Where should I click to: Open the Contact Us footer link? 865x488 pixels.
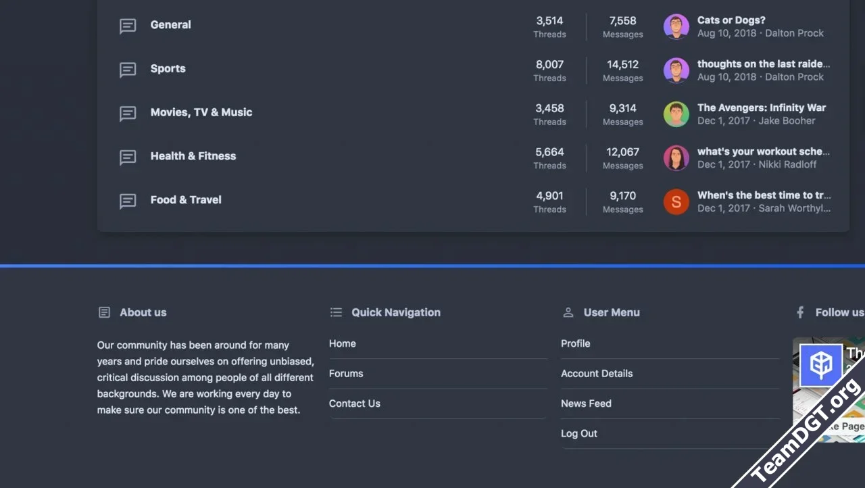(355, 404)
